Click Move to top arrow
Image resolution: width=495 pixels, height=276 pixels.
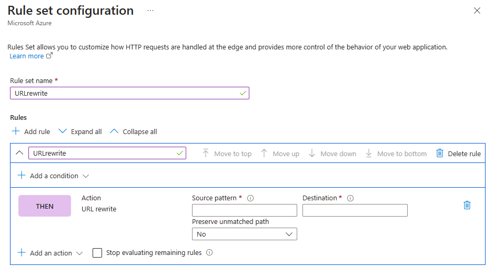(206, 154)
